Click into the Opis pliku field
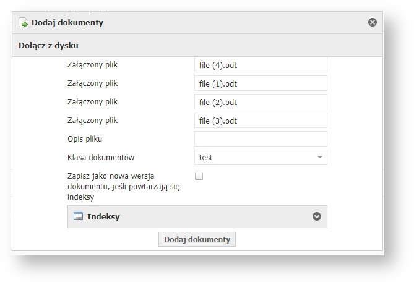The width and height of the screenshot is (414, 285). [261, 139]
